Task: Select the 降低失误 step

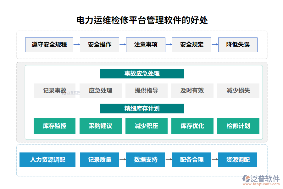Action: click(x=238, y=45)
